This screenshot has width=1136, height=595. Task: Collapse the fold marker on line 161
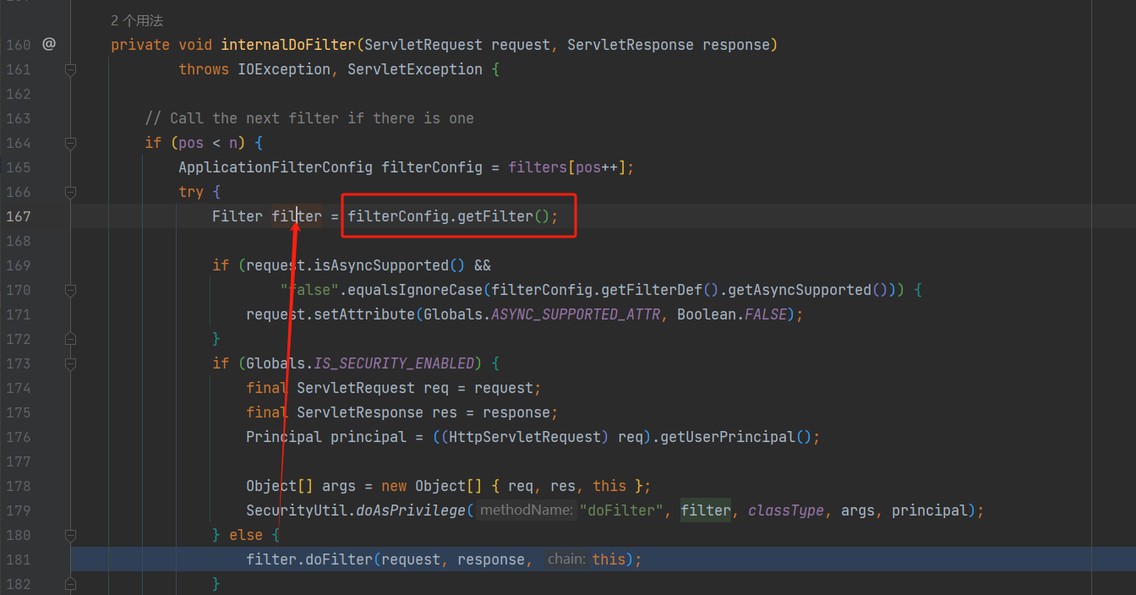(71, 69)
